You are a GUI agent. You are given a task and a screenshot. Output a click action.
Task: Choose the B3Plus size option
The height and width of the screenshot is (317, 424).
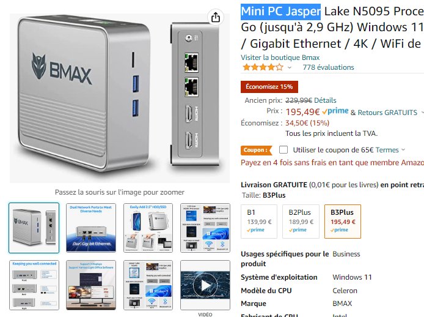[x=343, y=222]
